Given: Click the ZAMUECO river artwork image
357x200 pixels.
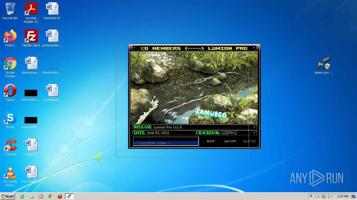Looking at the screenshot, I should click(194, 88).
